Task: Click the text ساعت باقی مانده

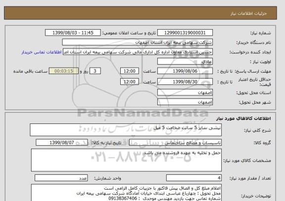Action: 30,71
